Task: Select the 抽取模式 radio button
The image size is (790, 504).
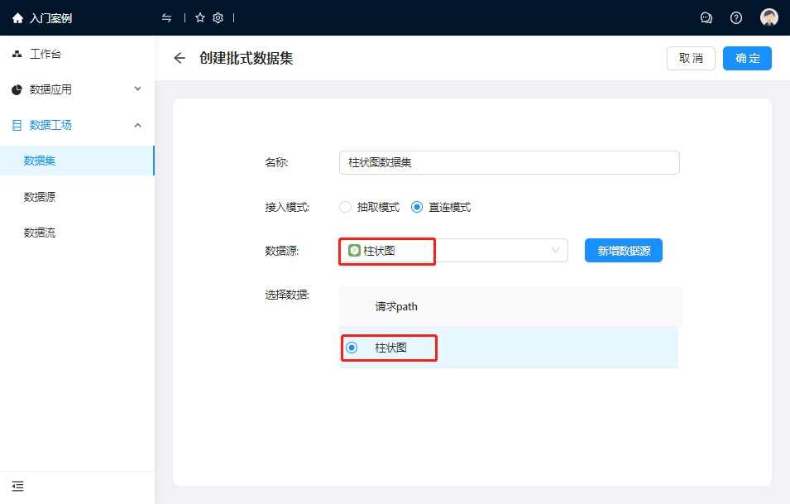Action: (x=346, y=207)
